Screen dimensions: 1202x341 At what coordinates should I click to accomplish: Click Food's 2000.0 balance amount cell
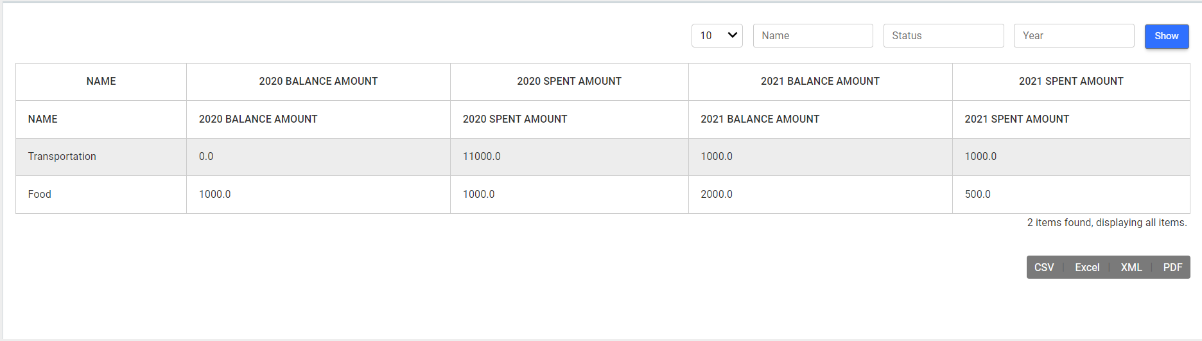716,195
